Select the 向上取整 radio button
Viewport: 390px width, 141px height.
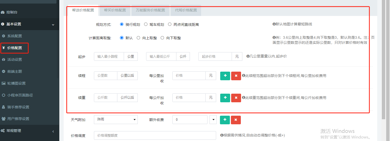(138, 38)
